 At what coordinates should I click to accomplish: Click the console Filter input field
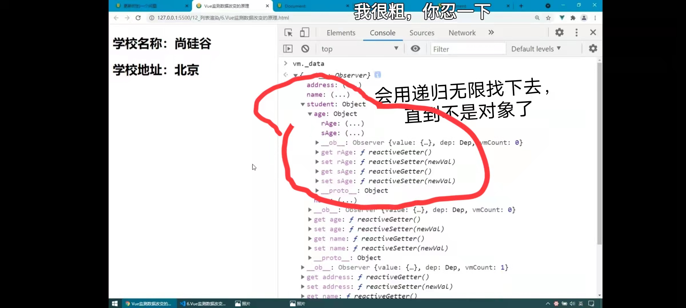pyautogui.click(x=468, y=49)
